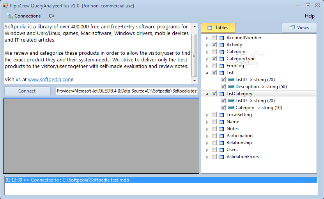Select the 'Participation' table name
This screenshot has width=324, height=199.
[239, 136]
